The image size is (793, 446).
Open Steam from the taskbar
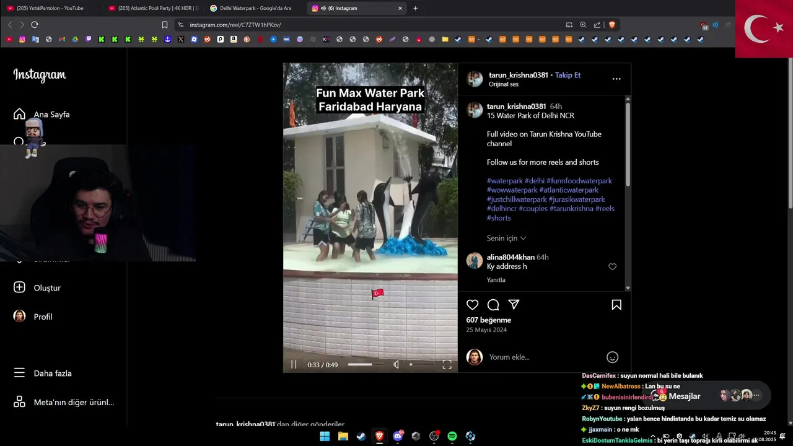pos(361,436)
